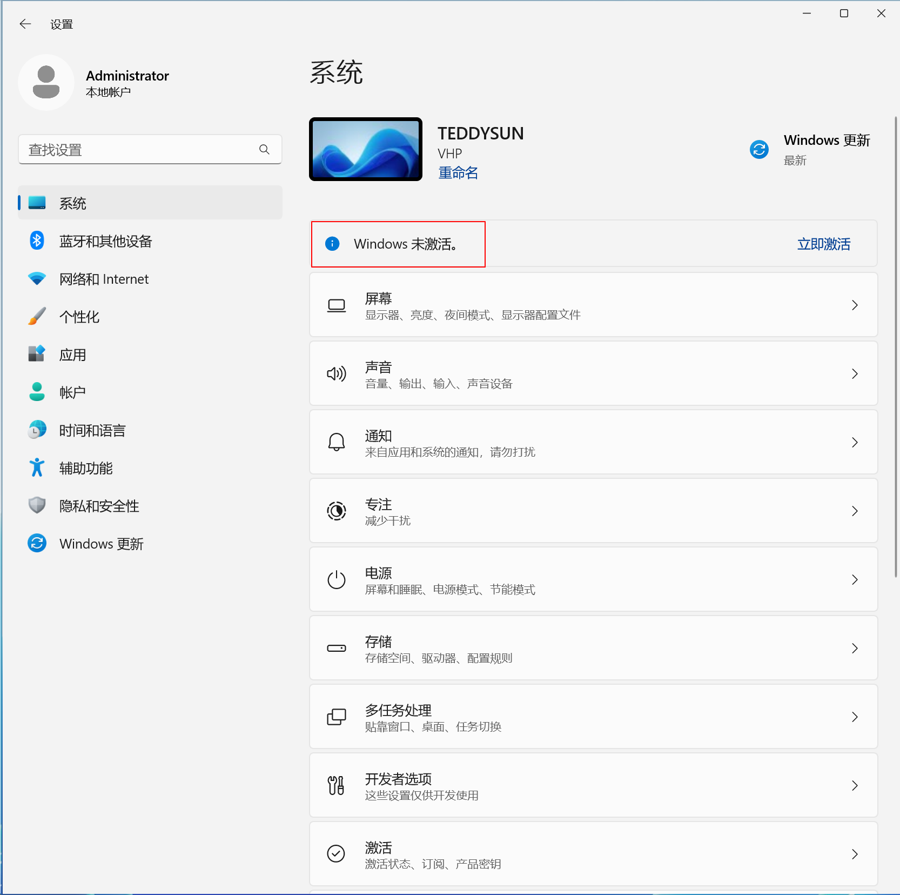Screen dimensions: 900x895
Task: Click the 激活 checkmark circle icon
Action: pyautogui.click(x=336, y=854)
